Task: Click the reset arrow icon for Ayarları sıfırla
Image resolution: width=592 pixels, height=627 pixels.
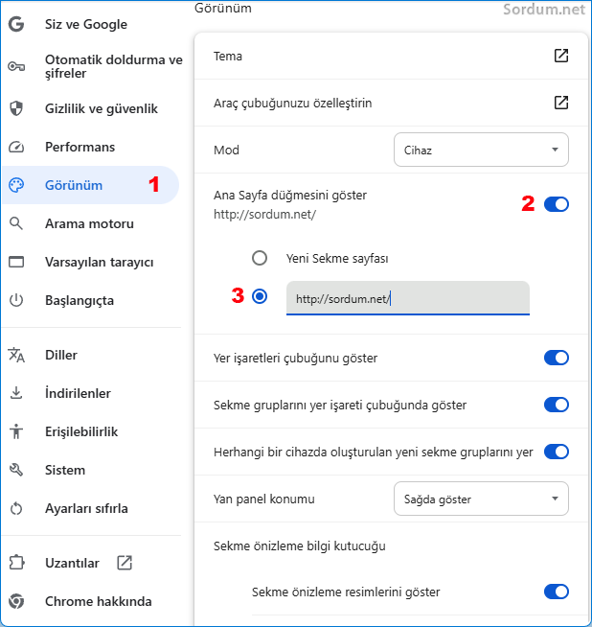Action: pyautogui.click(x=16, y=508)
